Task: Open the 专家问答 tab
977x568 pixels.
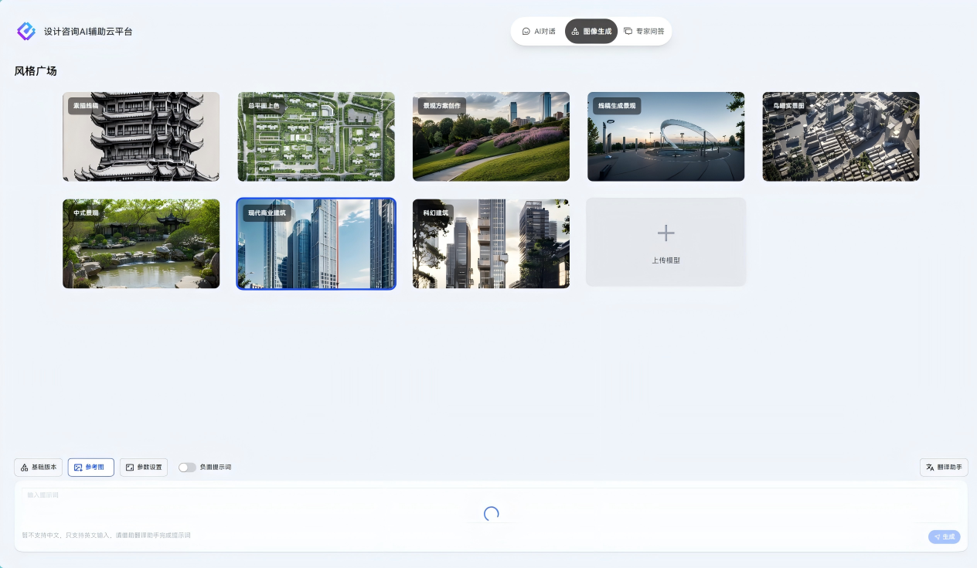Action: click(x=644, y=32)
